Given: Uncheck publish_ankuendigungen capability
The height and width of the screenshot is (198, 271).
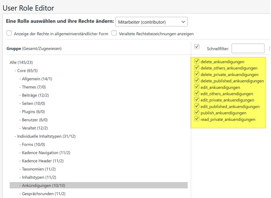Looking at the screenshot, I should coord(197,113).
